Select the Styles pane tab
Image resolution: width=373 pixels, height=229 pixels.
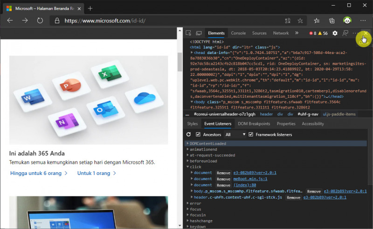click(x=192, y=124)
